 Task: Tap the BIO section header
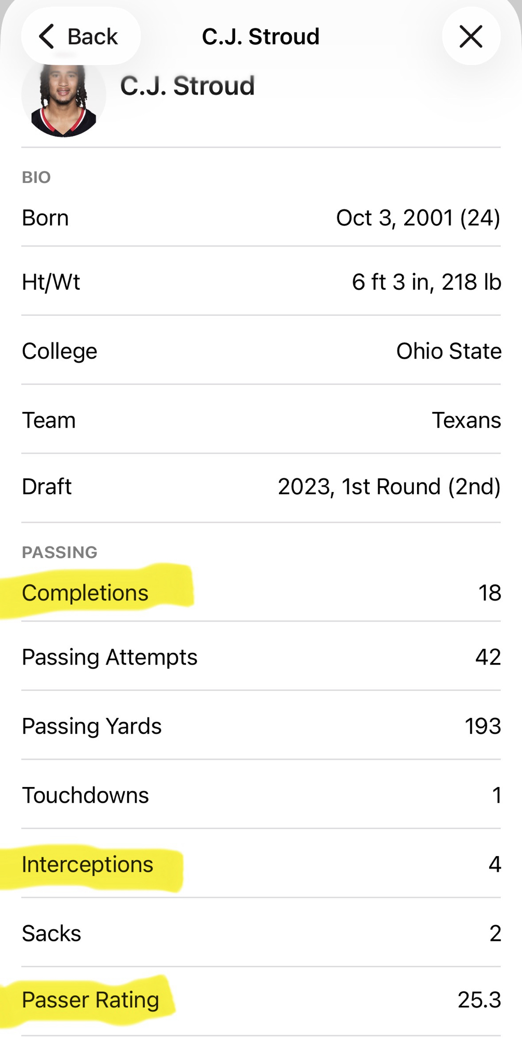coord(36,178)
